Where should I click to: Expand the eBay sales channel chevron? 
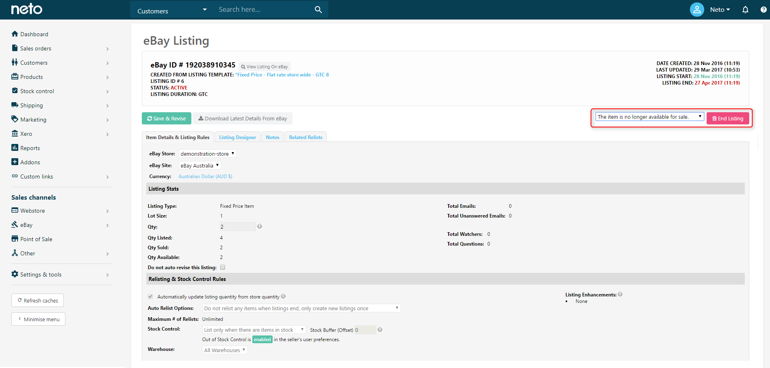click(x=108, y=225)
